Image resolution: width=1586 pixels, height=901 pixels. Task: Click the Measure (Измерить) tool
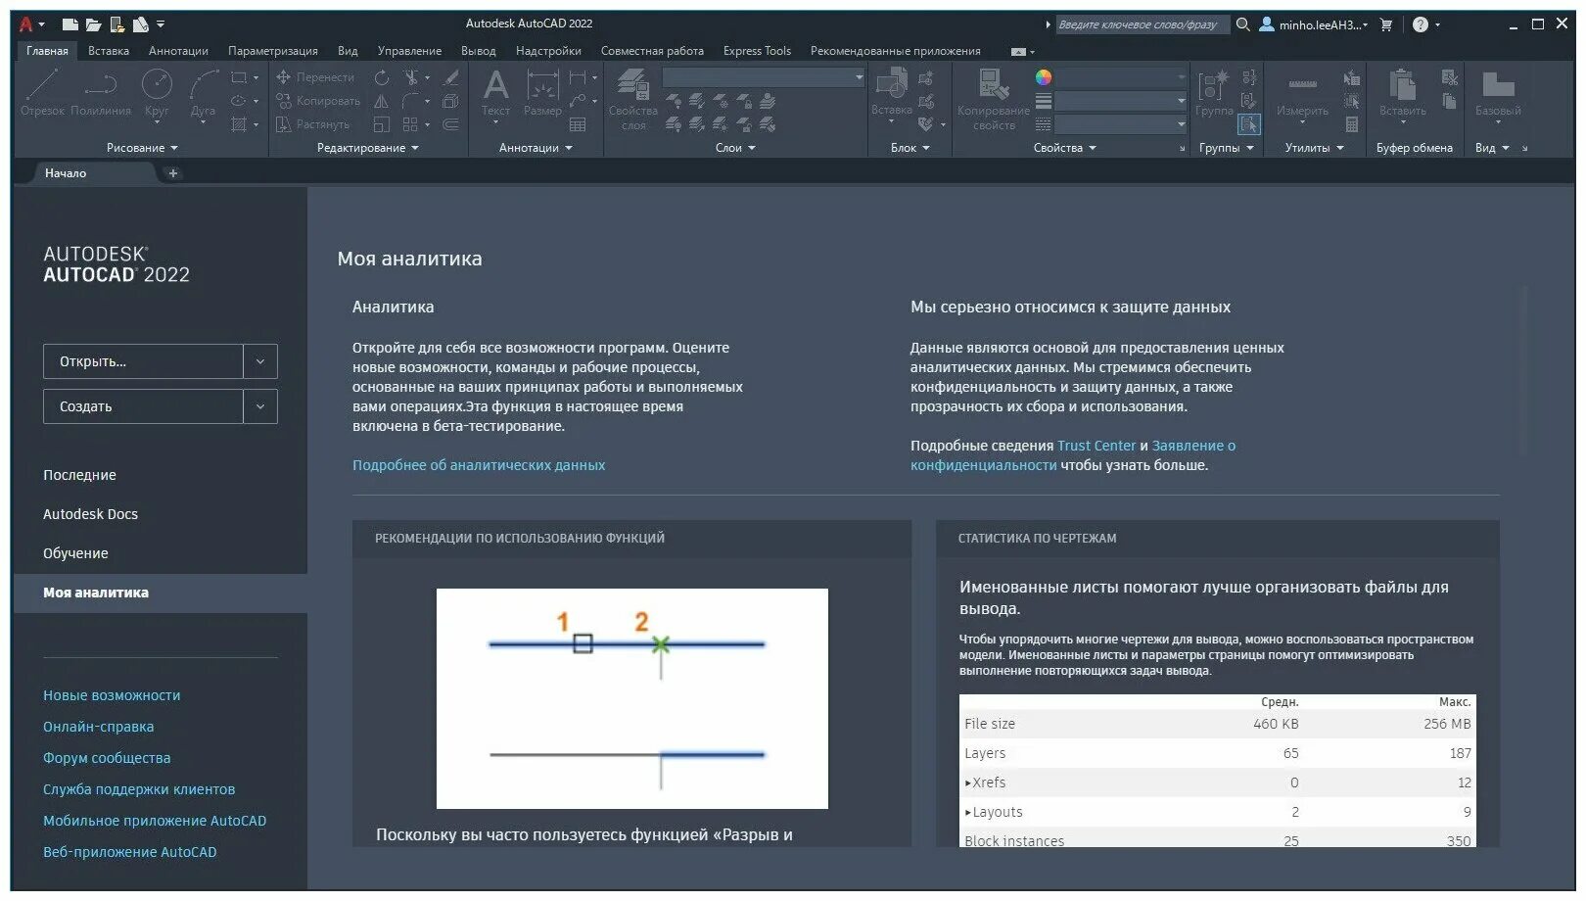(1302, 96)
